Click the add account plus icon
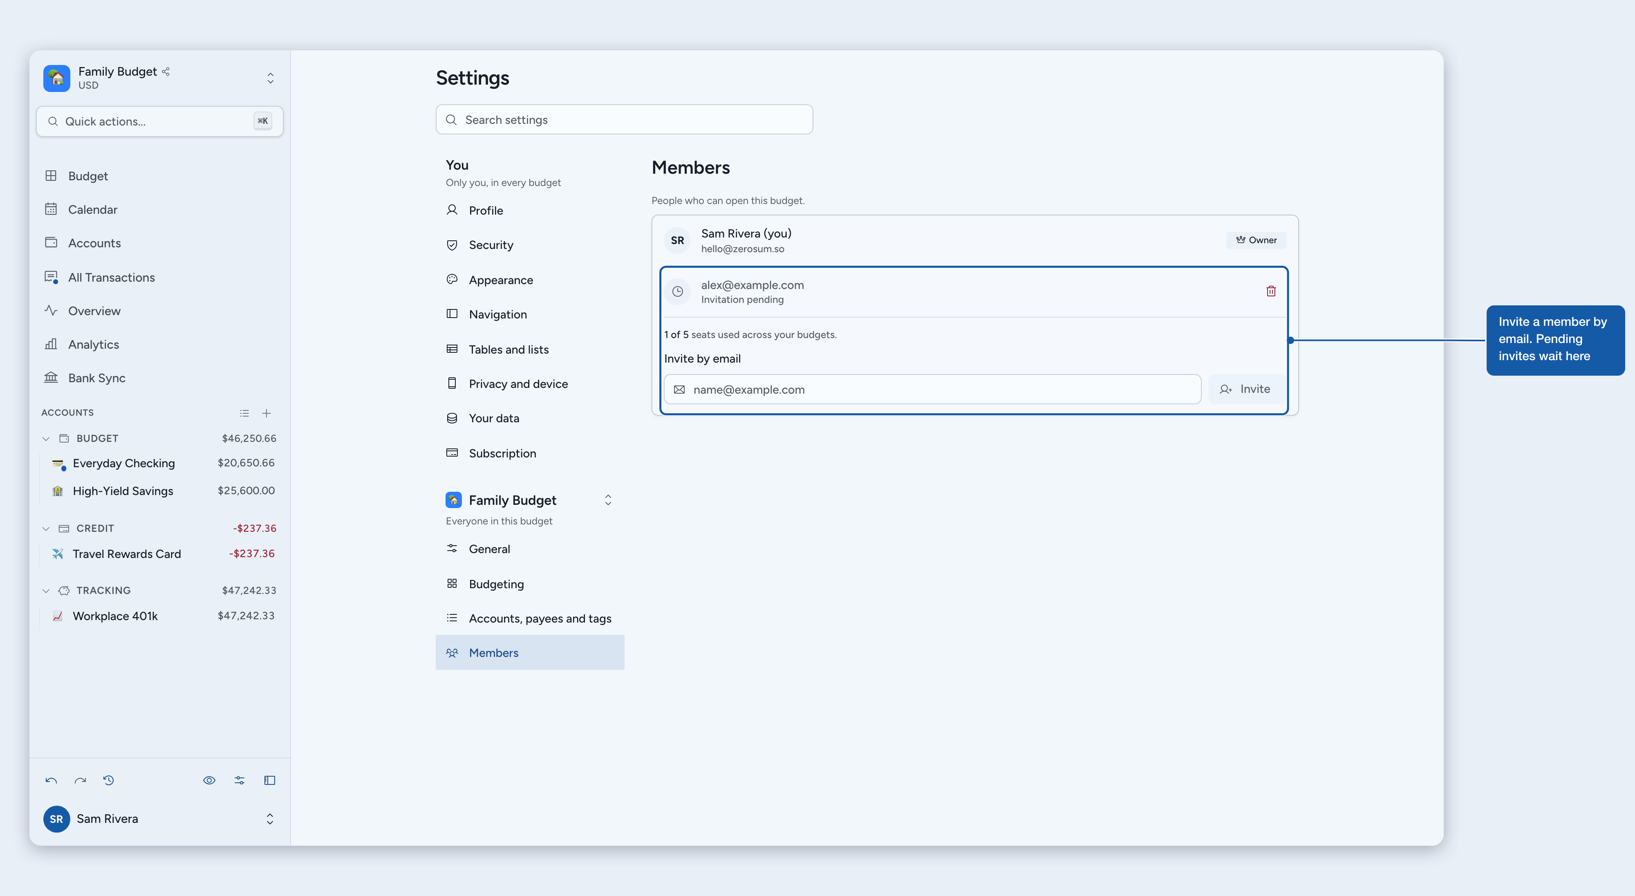This screenshot has height=896, width=1635. click(267, 413)
